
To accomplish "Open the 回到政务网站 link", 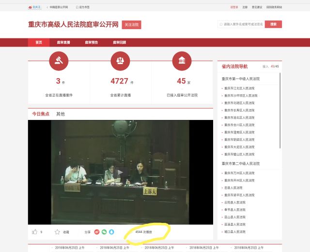I will pyautogui.click(x=274, y=7).
